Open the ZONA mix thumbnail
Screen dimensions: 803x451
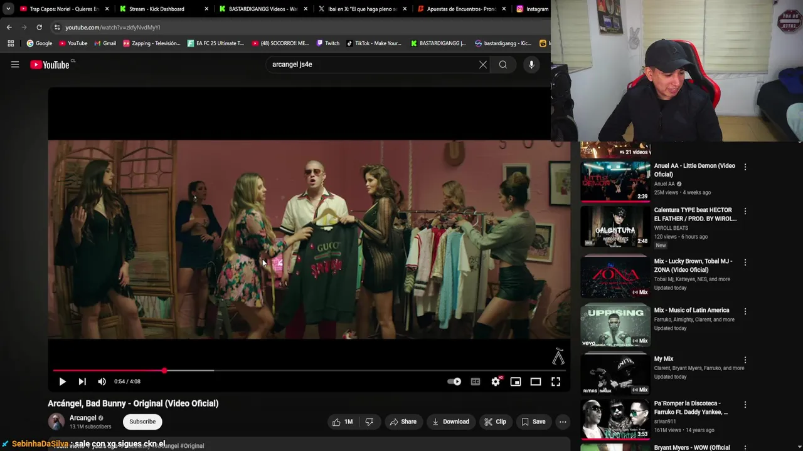[x=615, y=276]
